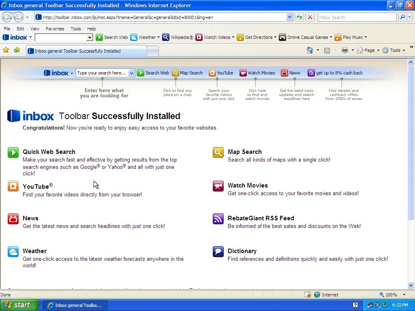Click the YouTube orange icon in feature list

pos(13,186)
